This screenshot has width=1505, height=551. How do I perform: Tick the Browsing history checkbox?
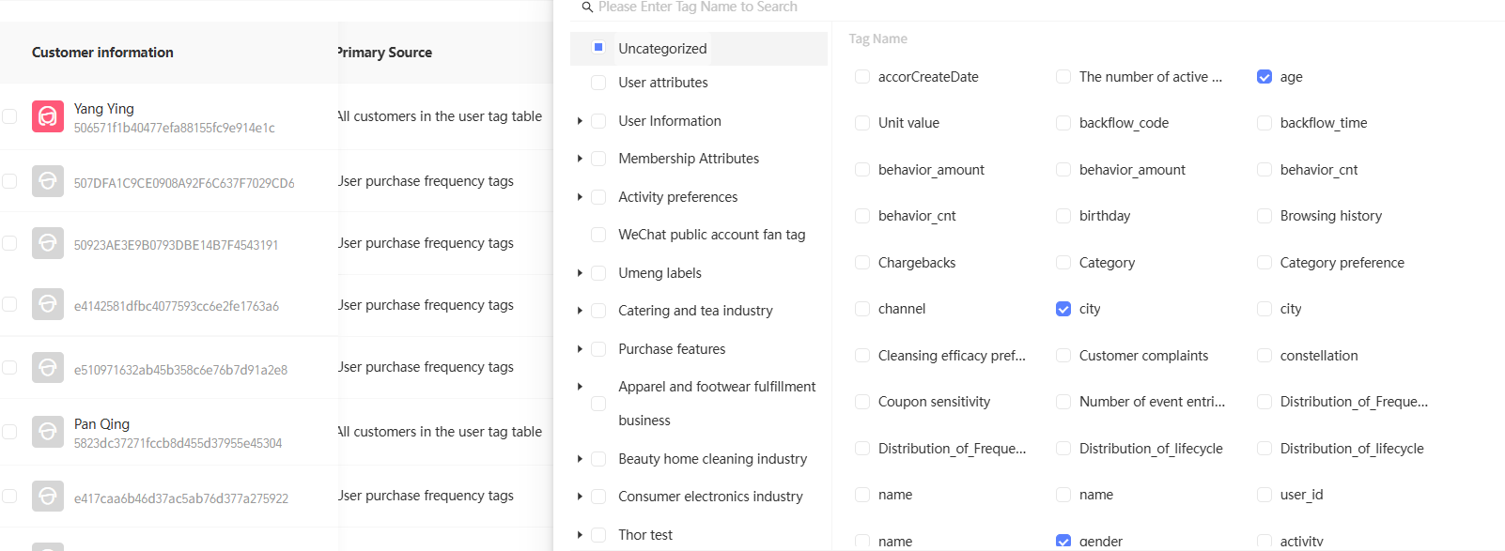(x=1265, y=216)
